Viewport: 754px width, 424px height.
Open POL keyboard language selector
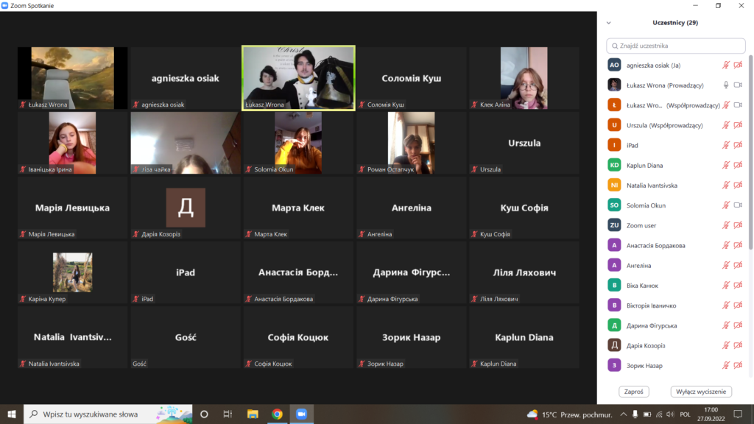[x=685, y=414]
